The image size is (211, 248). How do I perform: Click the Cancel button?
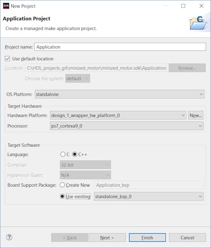(x=187, y=238)
